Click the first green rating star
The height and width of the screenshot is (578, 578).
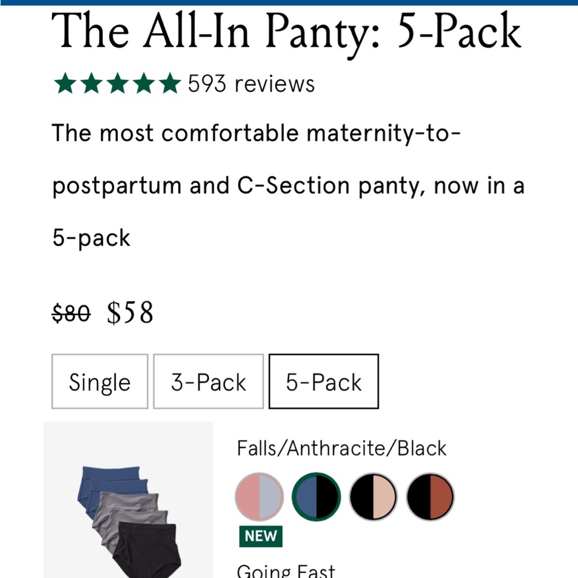(64, 83)
